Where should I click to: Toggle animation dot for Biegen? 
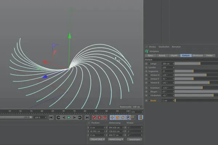(146, 92)
